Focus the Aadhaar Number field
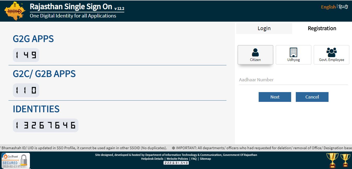This screenshot has height=169, width=352. pyautogui.click(x=293, y=80)
